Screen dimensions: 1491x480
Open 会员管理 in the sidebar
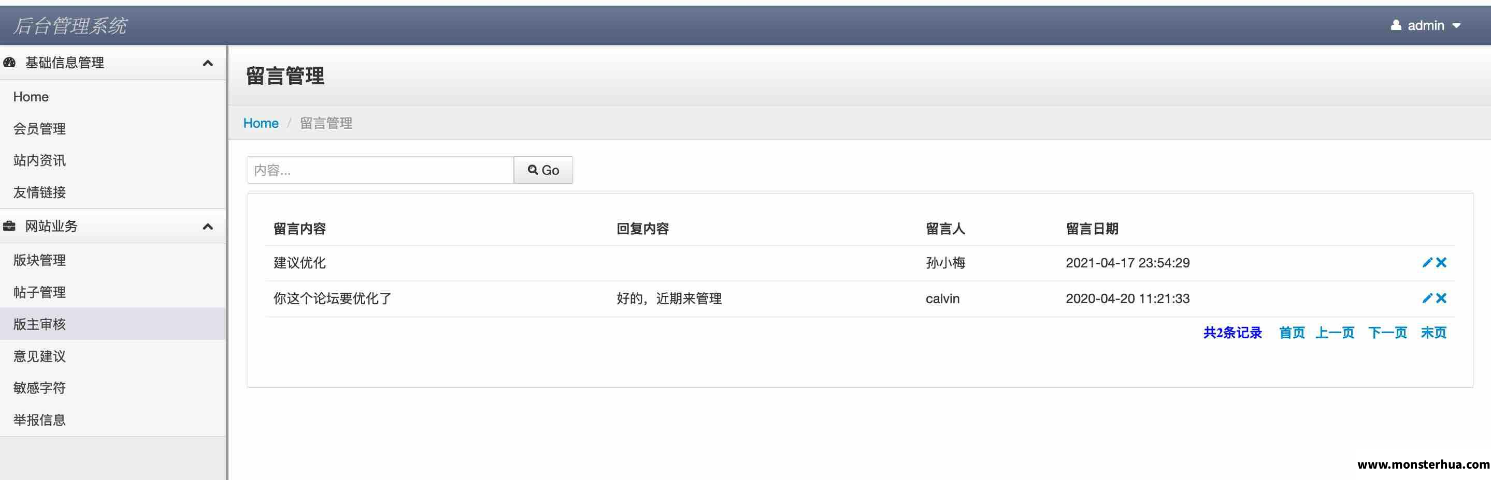tap(113, 129)
